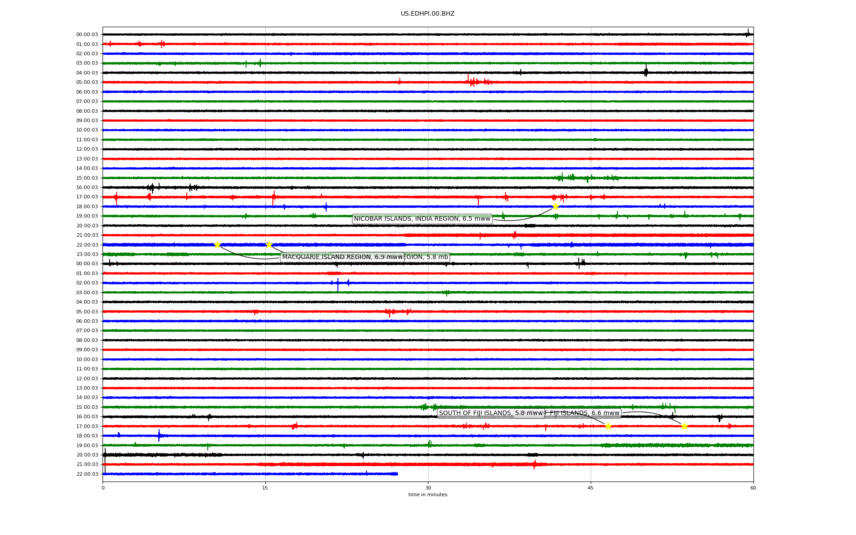Select the NICOBAR ISLANDS, INDIA REGION, 6.5 mww label
This screenshot has height=535, width=856.
click(x=422, y=219)
